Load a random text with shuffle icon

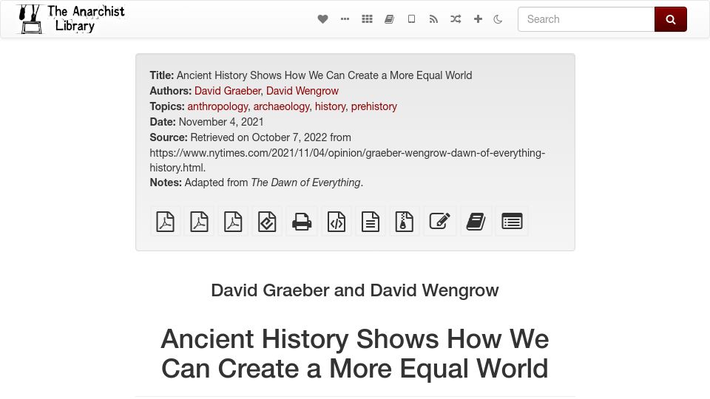pos(456,19)
